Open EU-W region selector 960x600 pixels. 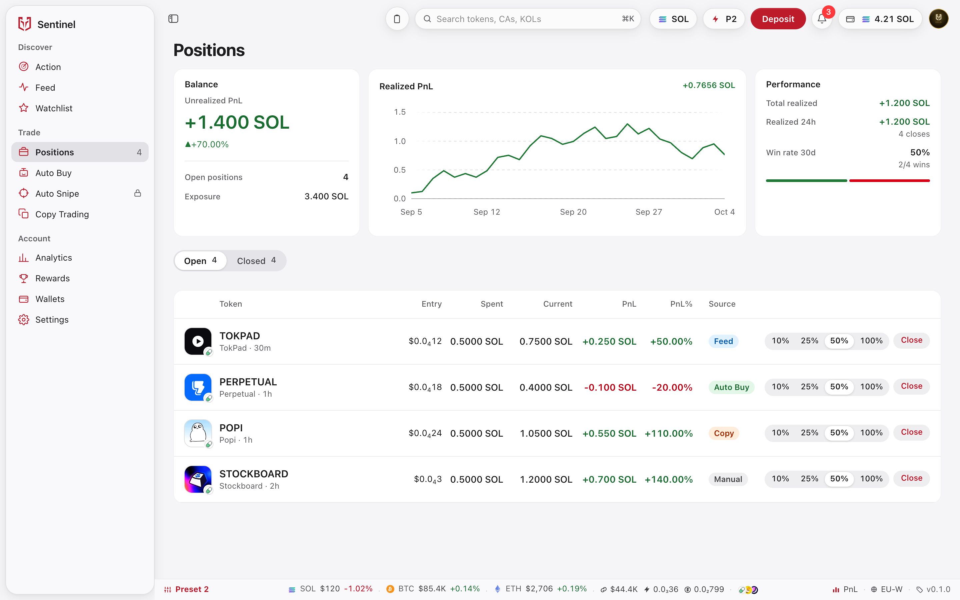pos(886,589)
